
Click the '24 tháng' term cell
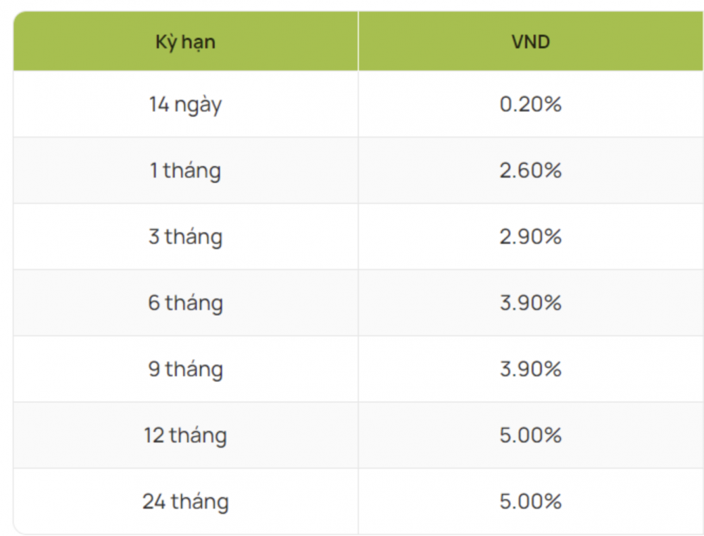(185, 502)
